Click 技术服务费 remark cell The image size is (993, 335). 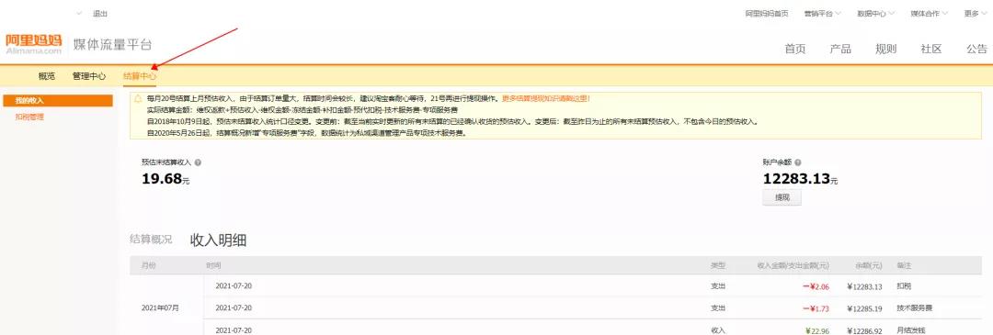pos(914,308)
